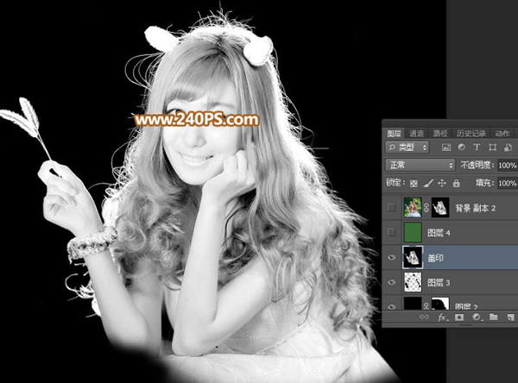Viewport: 518px width, 383px height.
Task: Lock layer position move icon
Action: point(442,183)
